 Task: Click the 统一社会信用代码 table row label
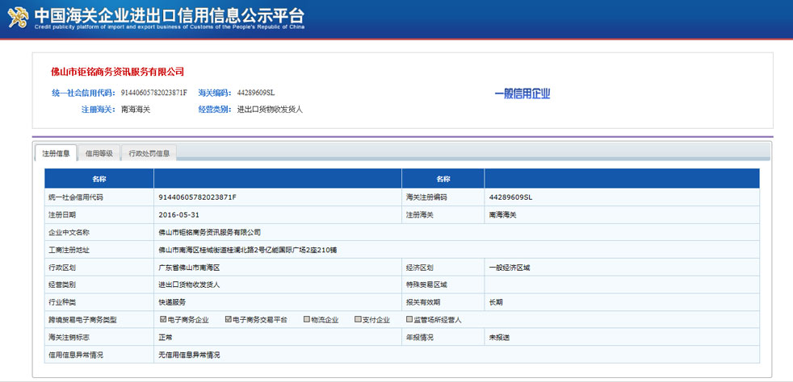tap(76, 197)
